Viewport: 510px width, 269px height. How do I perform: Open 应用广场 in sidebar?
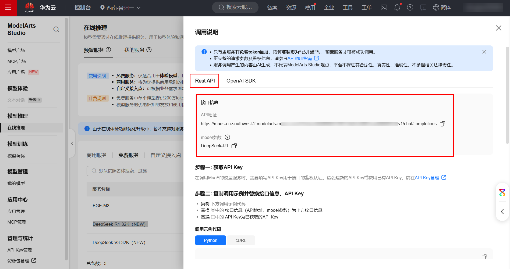tap(16, 72)
